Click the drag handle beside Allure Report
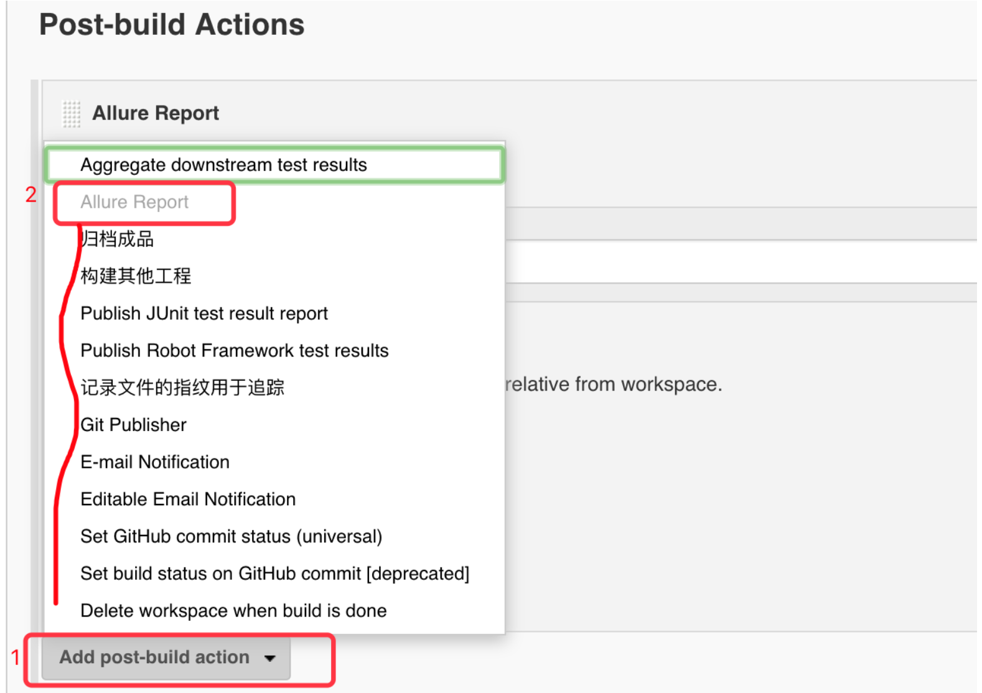Image resolution: width=982 pixels, height=693 pixels. point(72,114)
